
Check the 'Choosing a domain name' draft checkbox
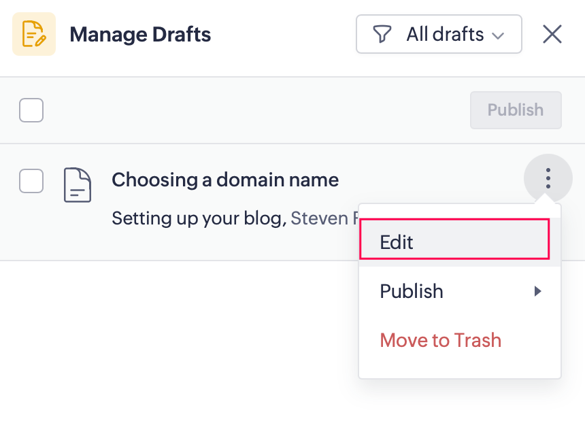[31, 181]
